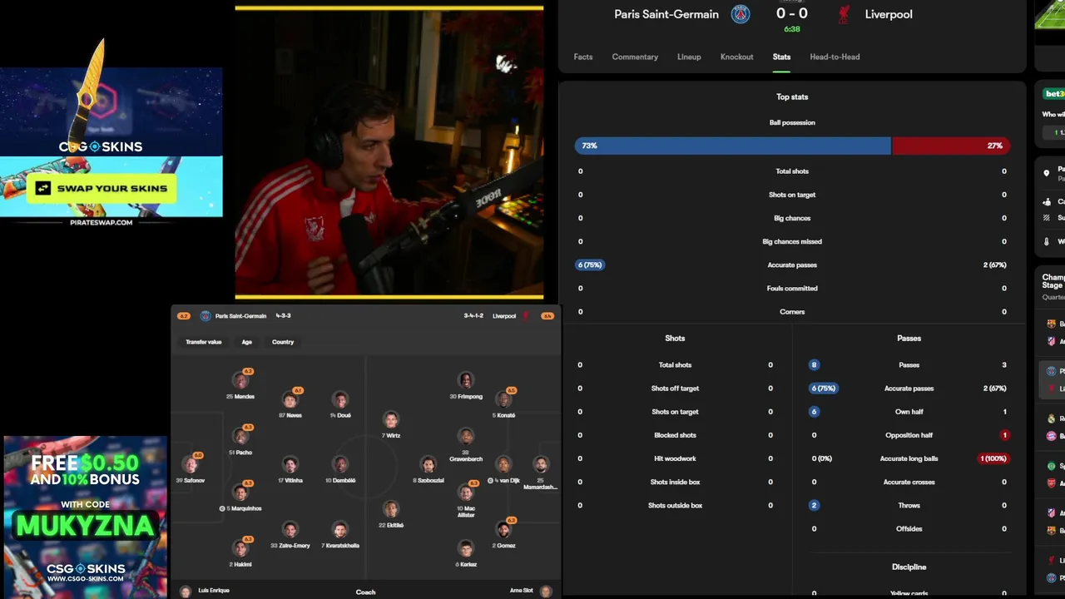The width and height of the screenshot is (1065, 599).
Task: Click the PIRATESWAP.COM ad link
Action: point(102,222)
